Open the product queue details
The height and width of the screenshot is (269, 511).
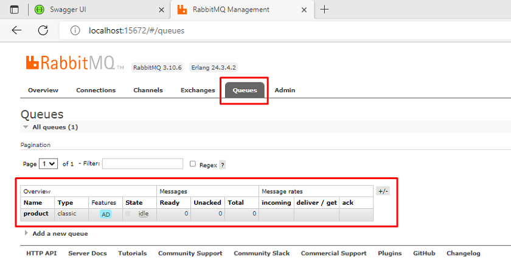tap(36, 213)
